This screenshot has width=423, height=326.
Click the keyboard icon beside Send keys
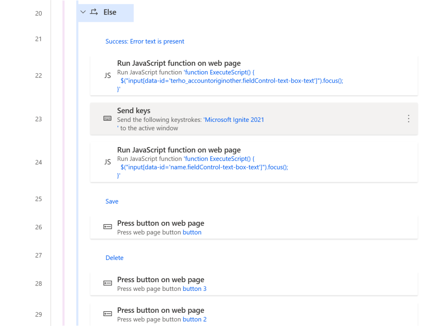coord(107,119)
